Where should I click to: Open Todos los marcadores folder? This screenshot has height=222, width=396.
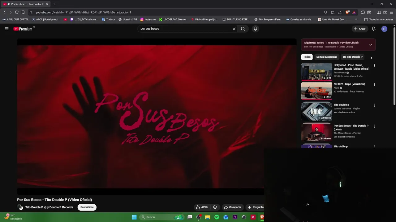(x=379, y=19)
